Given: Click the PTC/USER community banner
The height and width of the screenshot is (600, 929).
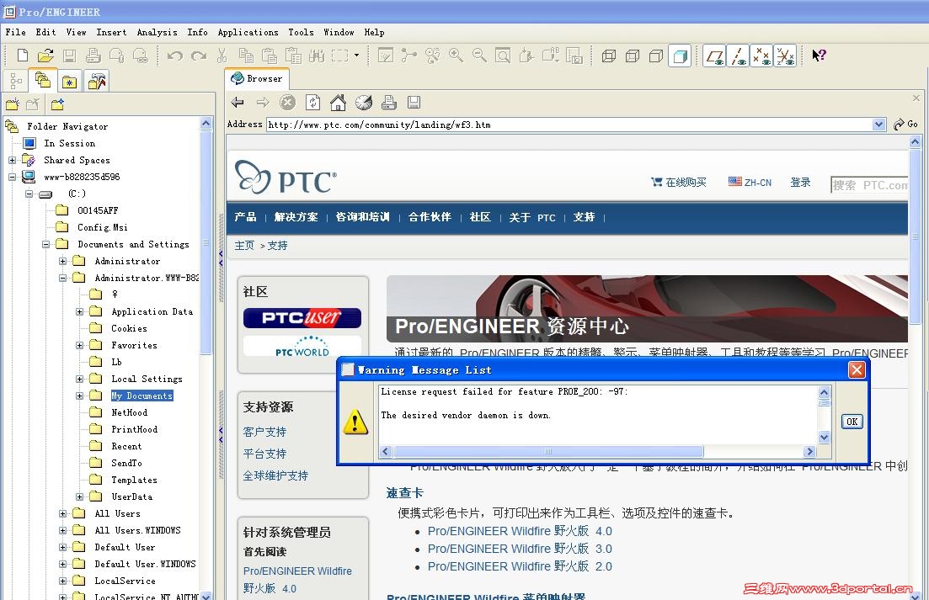Looking at the screenshot, I should [x=302, y=318].
